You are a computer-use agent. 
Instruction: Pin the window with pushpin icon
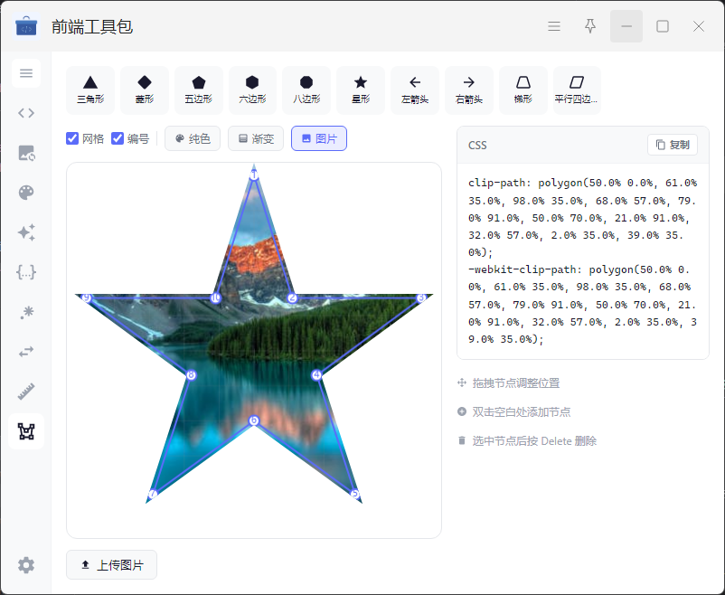point(590,26)
